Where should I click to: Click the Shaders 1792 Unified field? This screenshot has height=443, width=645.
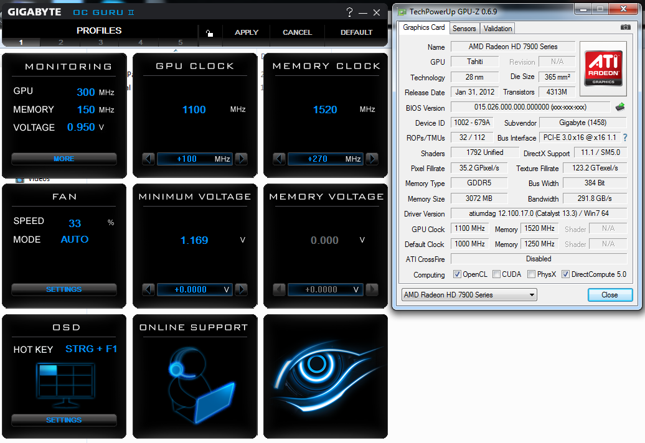[484, 152]
